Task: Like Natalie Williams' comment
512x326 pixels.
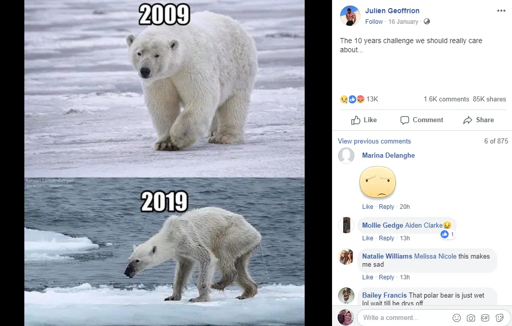Action: [368, 277]
